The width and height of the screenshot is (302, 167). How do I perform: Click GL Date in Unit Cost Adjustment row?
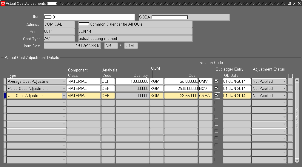237,96
